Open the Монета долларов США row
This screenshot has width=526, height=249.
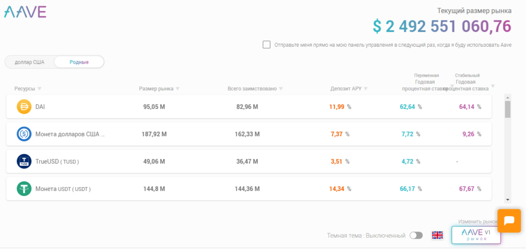point(249,134)
